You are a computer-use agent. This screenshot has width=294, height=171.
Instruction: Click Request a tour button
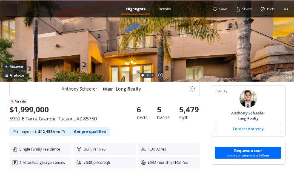click(x=248, y=153)
